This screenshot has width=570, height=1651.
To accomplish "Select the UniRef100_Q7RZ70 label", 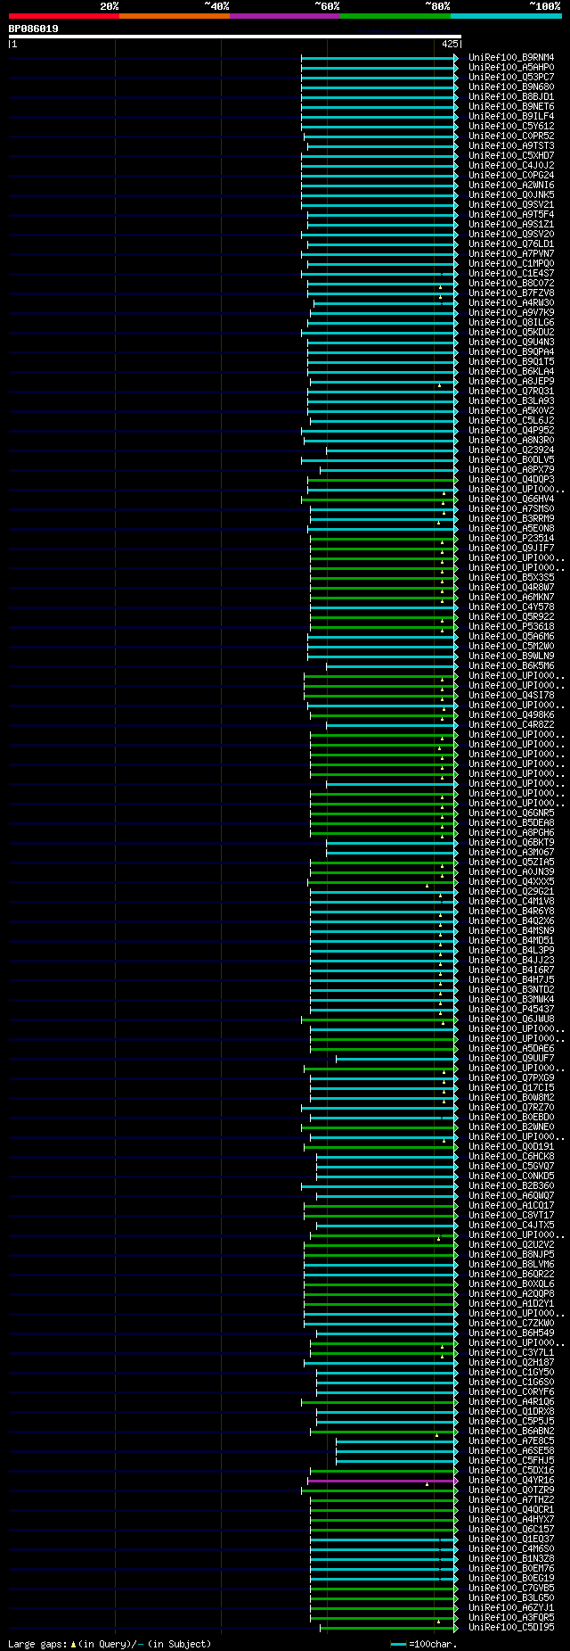I will pyautogui.click(x=511, y=1107).
